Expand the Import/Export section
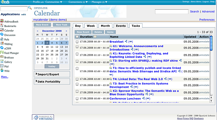The height and width of the screenshot is (120, 217). point(52,74)
